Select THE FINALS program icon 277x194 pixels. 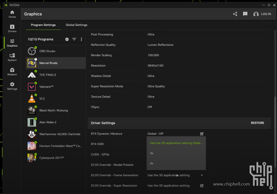click(32, 75)
